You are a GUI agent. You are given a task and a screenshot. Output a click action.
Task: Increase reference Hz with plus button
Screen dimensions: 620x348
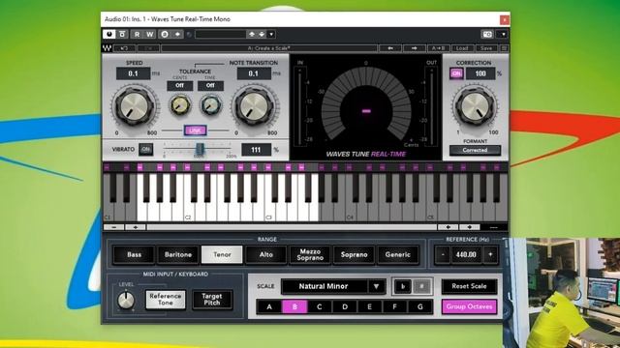point(490,254)
